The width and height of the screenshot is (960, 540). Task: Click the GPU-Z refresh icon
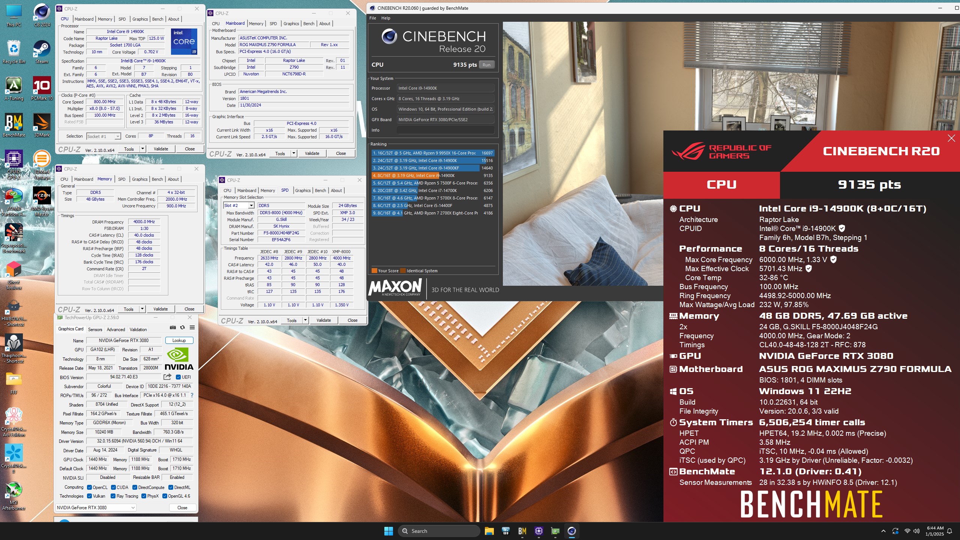[x=182, y=327]
